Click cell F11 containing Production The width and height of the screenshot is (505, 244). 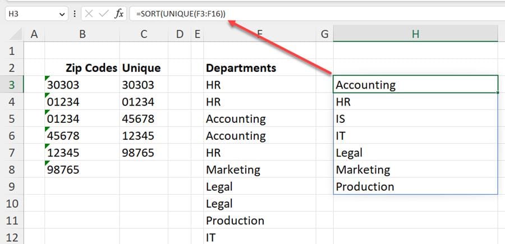coord(260,220)
